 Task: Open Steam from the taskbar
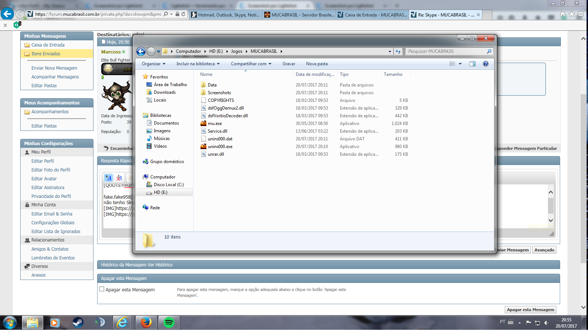[x=78, y=323]
